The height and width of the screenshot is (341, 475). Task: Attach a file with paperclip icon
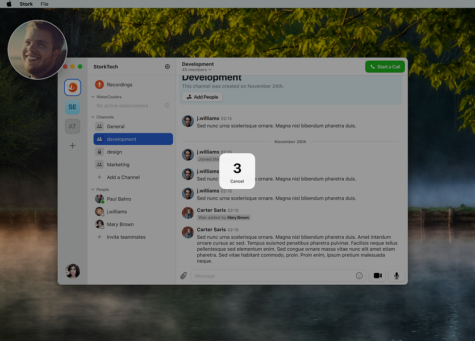pos(184,276)
